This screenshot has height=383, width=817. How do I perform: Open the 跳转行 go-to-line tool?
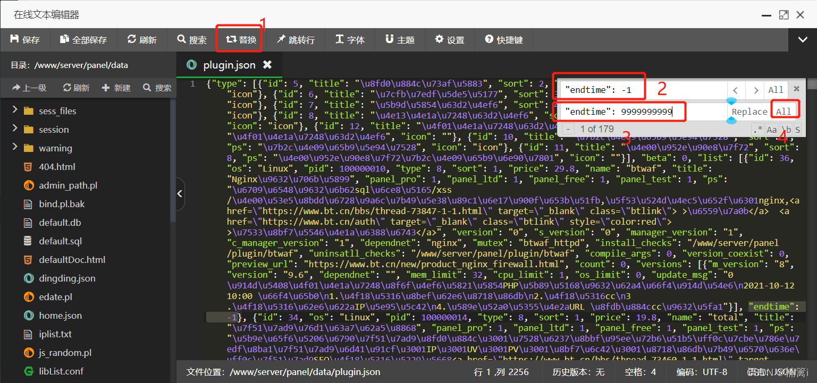click(295, 40)
